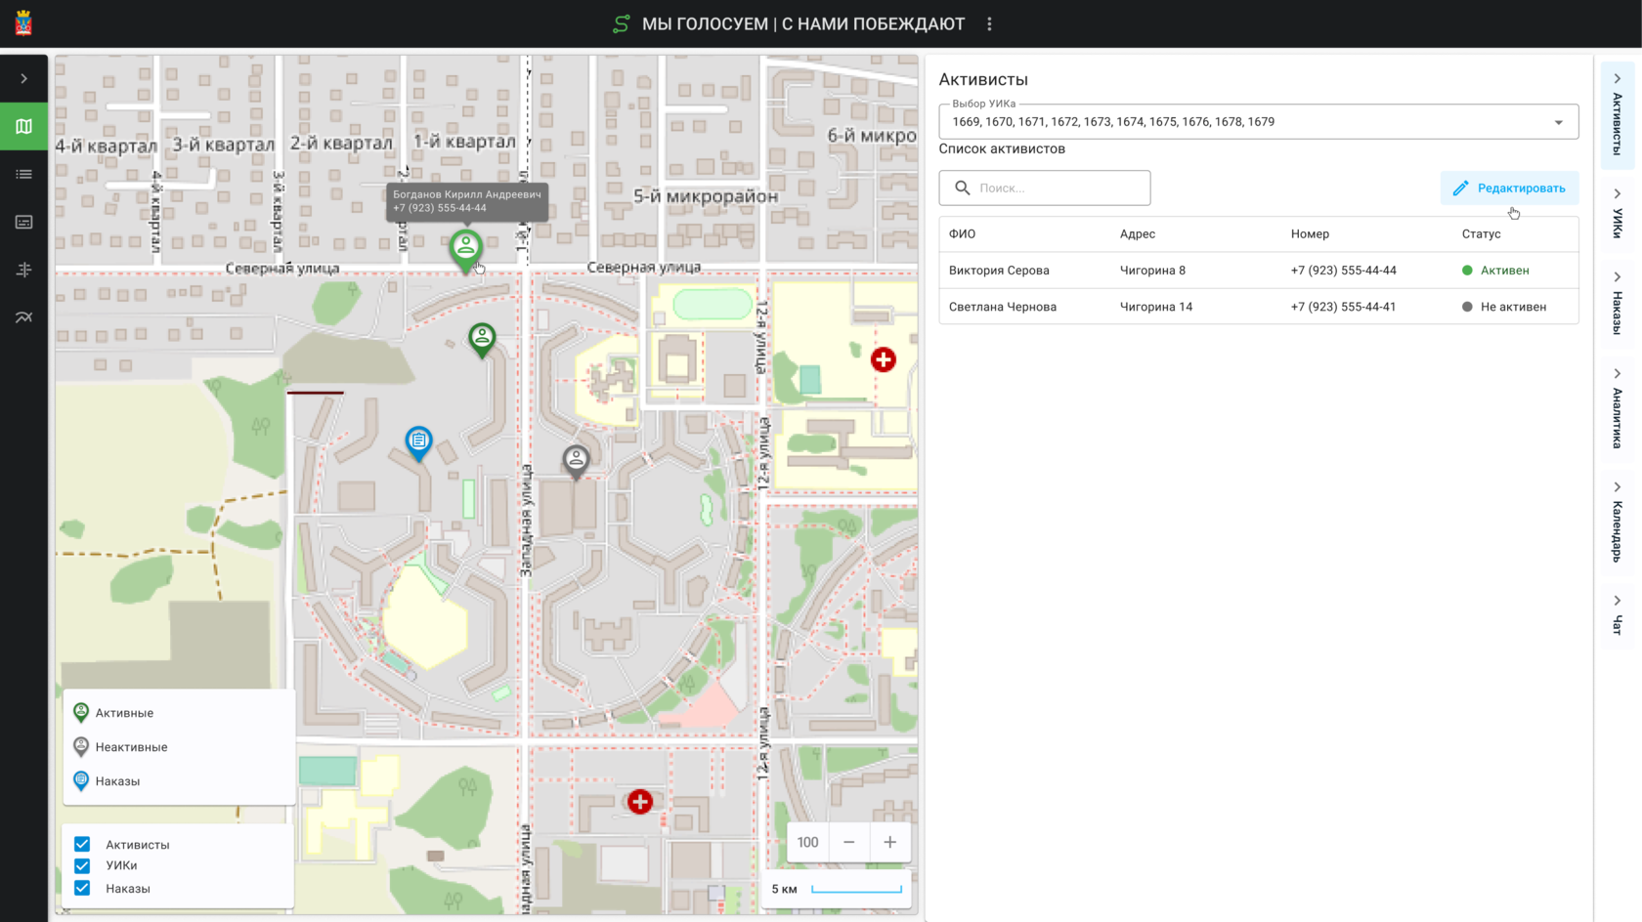
Task: Open the three-dot menu in the header
Action: point(989,23)
